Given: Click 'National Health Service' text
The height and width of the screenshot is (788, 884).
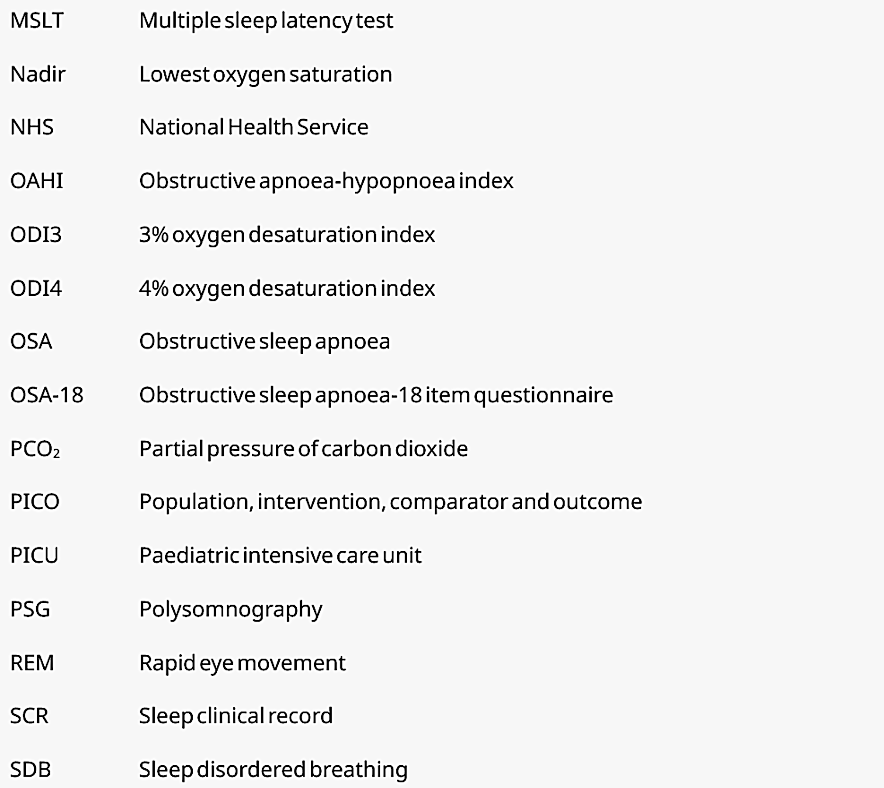Looking at the screenshot, I should 253,128.
